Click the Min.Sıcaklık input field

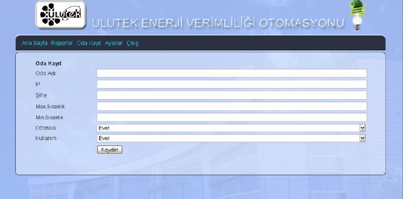tap(232, 117)
